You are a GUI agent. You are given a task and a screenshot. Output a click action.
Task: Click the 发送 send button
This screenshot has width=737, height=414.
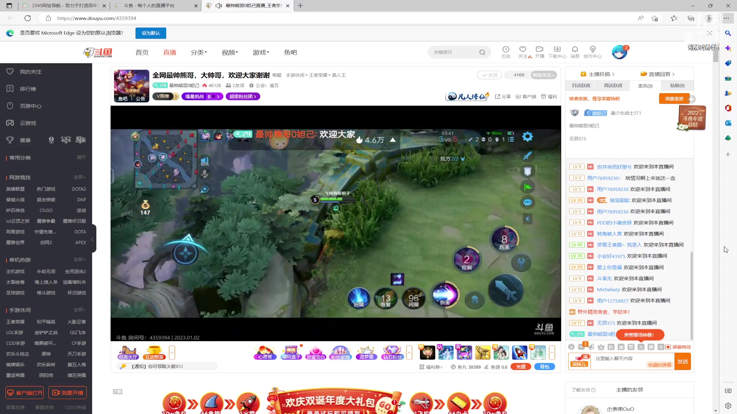[683, 361]
